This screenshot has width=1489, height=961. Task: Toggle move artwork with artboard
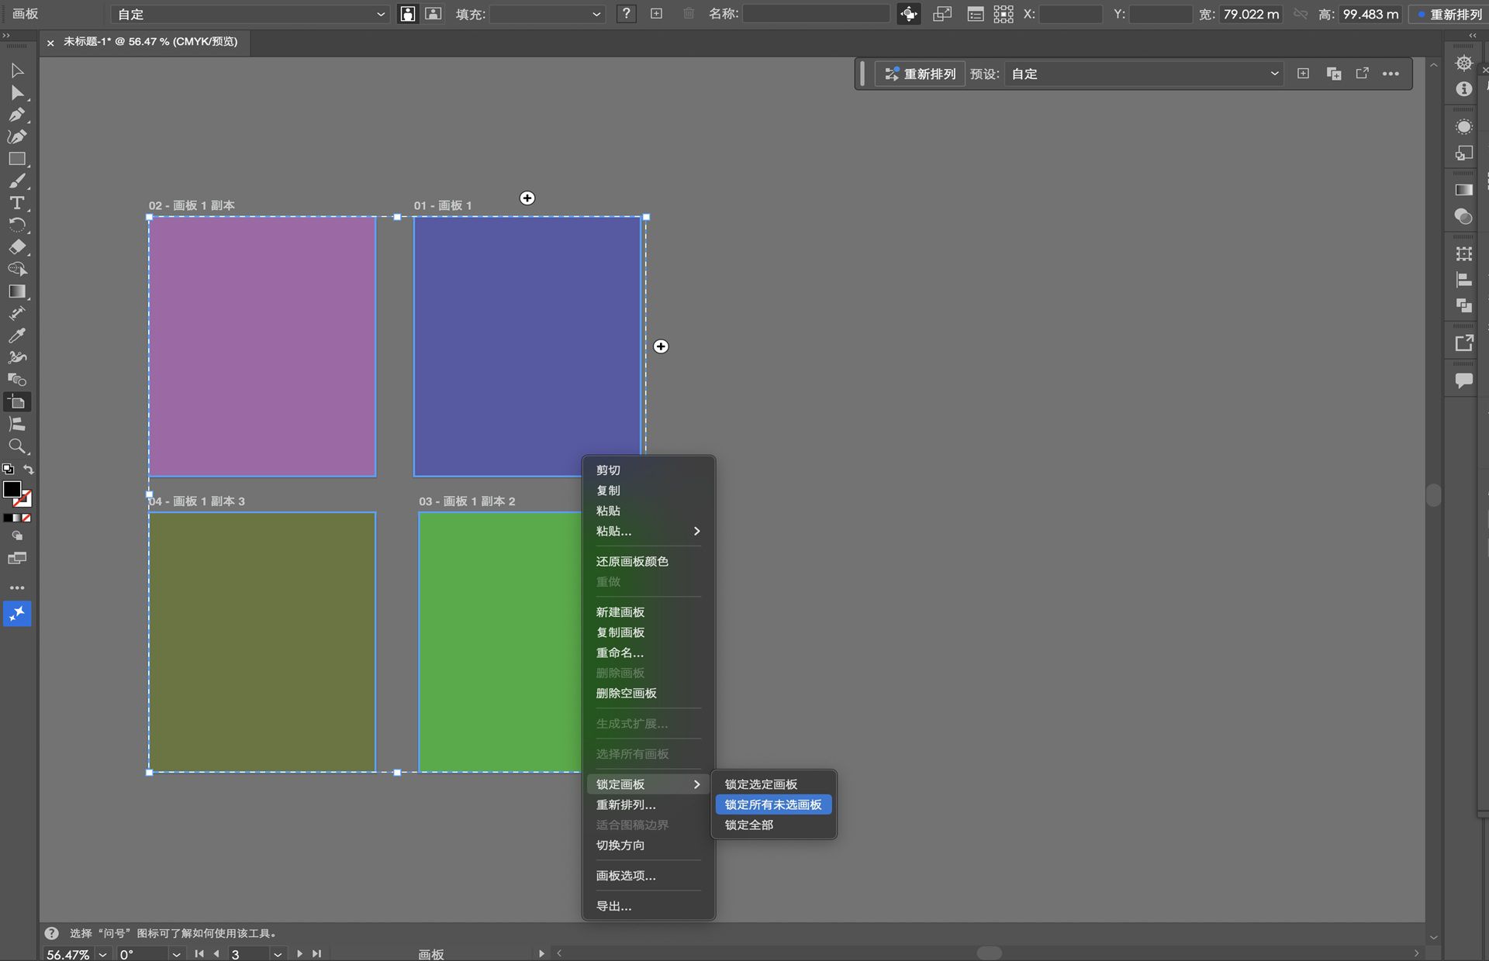(x=908, y=14)
